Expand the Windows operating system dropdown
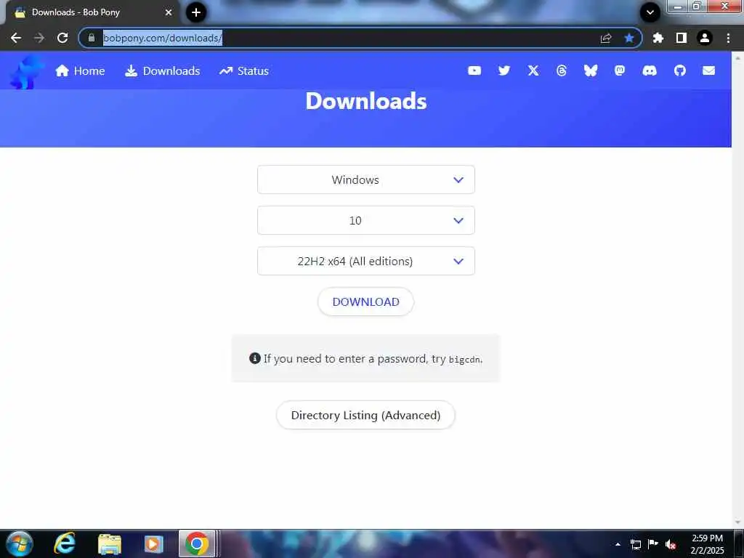This screenshot has height=558, width=744. coord(366,179)
